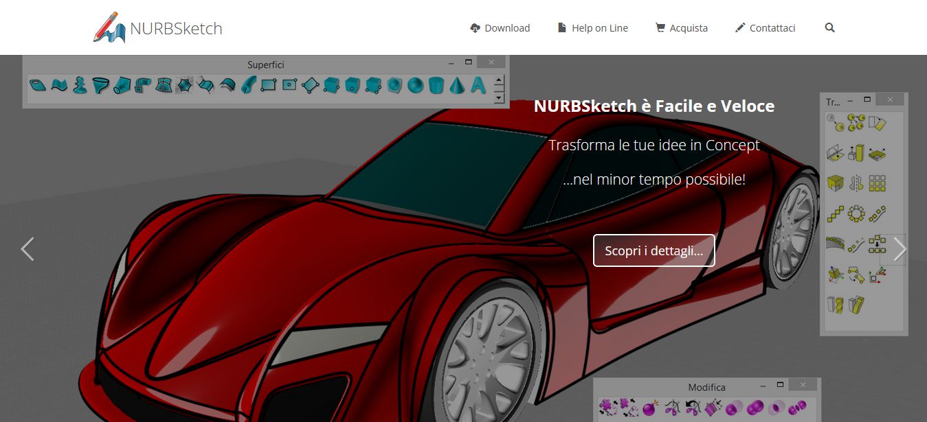This screenshot has height=422, width=927.
Task: Select the wavy surface icon in Superfici
Action: tap(59, 85)
